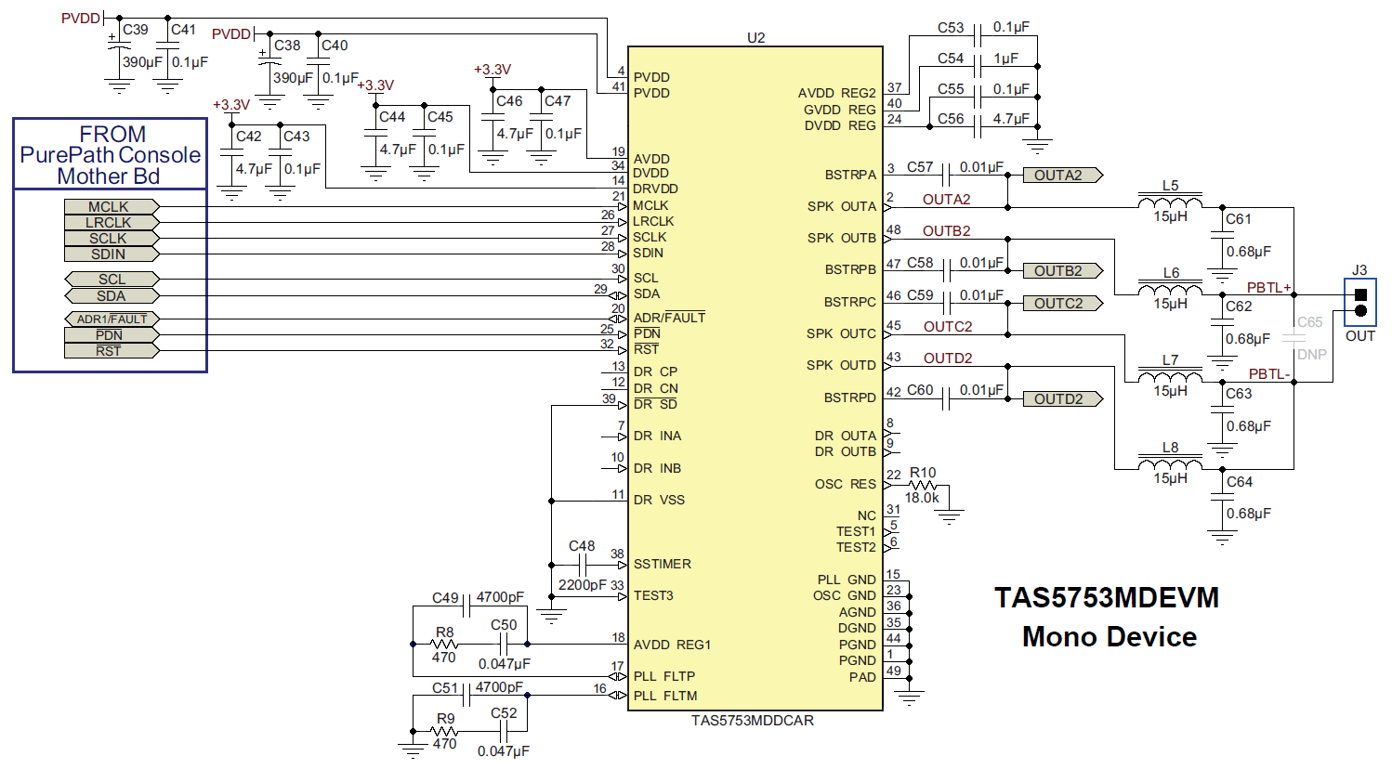Click the L8 inductor symbol
1392x769 pixels.
tap(1170, 463)
